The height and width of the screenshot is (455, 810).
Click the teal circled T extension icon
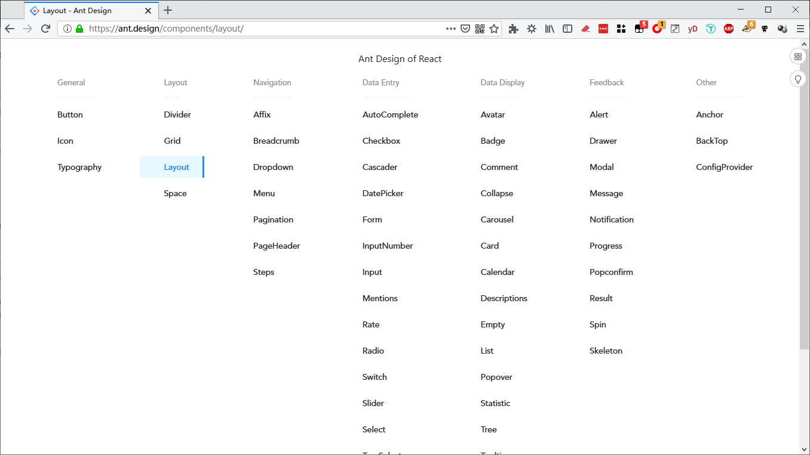(x=711, y=29)
